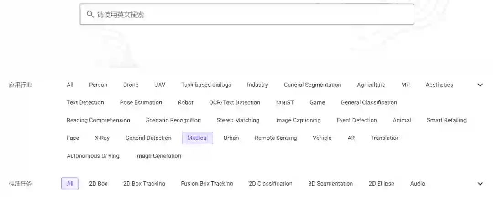Filter by Smart Retailing
The image size is (493, 197).
(446, 121)
